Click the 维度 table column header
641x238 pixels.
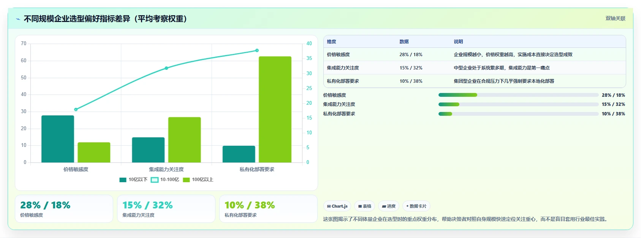pyautogui.click(x=331, y=42)
